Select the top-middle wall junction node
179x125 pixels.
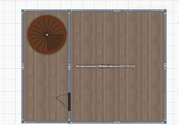pos(69,11)
